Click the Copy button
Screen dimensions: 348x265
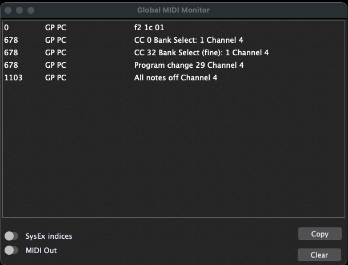click(x=319, y=234)
